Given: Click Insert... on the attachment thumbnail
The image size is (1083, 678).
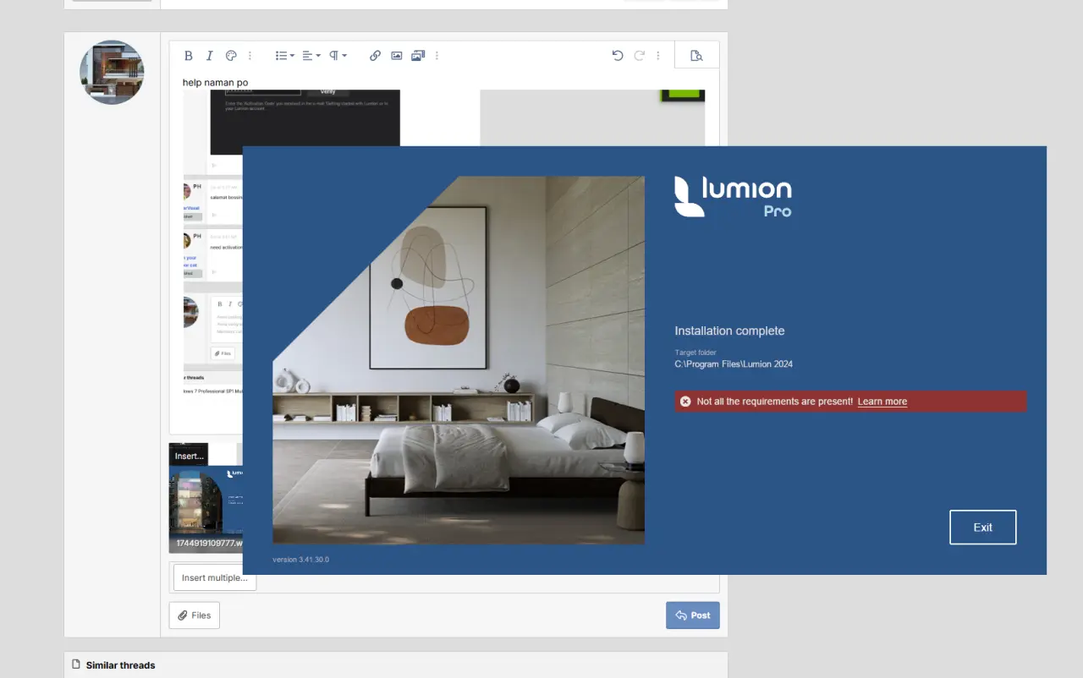Looking at the screenshot, I should coord(189,456).
